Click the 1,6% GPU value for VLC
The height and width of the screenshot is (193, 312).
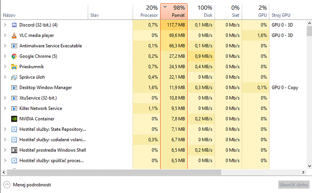[x=262, y=35]
